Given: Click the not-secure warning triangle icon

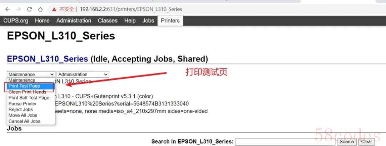Looking at the screenshot, I should click(54, 9).
